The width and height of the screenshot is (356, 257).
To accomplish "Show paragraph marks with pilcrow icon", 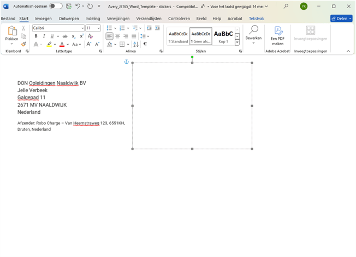I will pyautogui.click(x=145, y=45).
